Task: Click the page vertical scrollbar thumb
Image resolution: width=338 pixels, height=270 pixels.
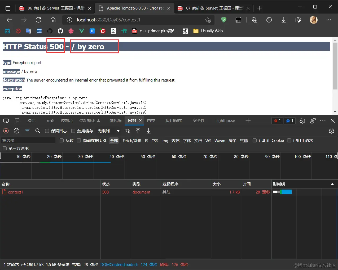Action: click(335, 65)
